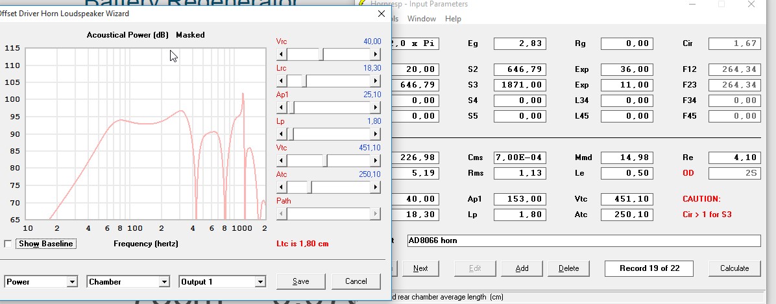
Task: Click the Cms field 7,00E-04
Action: click(520, 158)
